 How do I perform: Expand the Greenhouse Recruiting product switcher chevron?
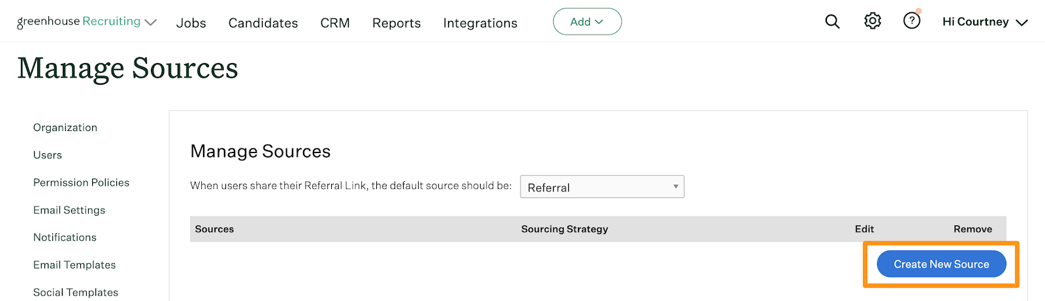pyautogui.click(x=151, y=23)
